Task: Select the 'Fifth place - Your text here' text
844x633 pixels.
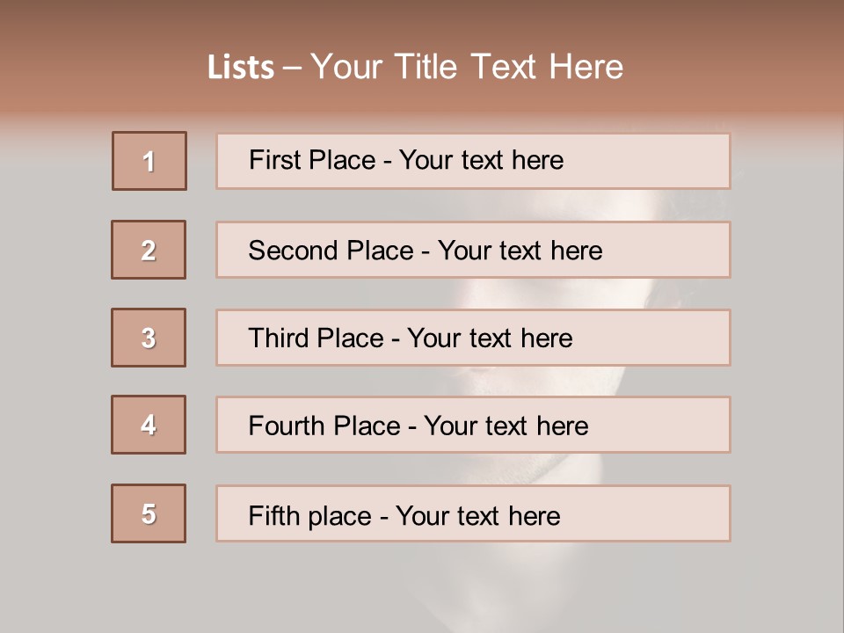Action: coord(404,515)
